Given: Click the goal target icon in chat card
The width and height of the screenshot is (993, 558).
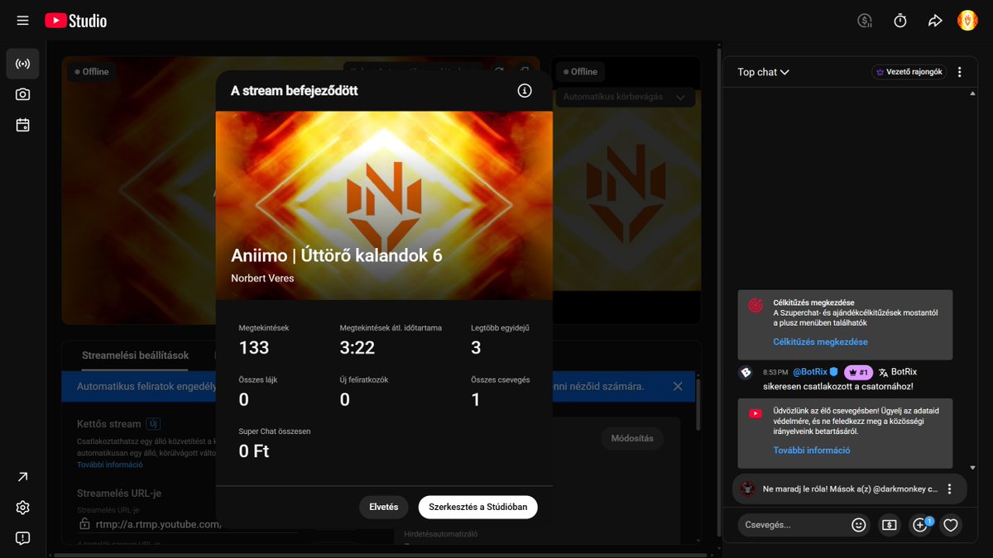Looking at the screenshot, I should (755, 305).
